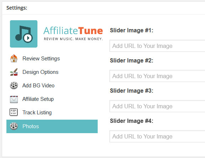Click the envelope icon for Affiliate Setup
Viewport: 205px width, 158px height.
tap(14, 99)
